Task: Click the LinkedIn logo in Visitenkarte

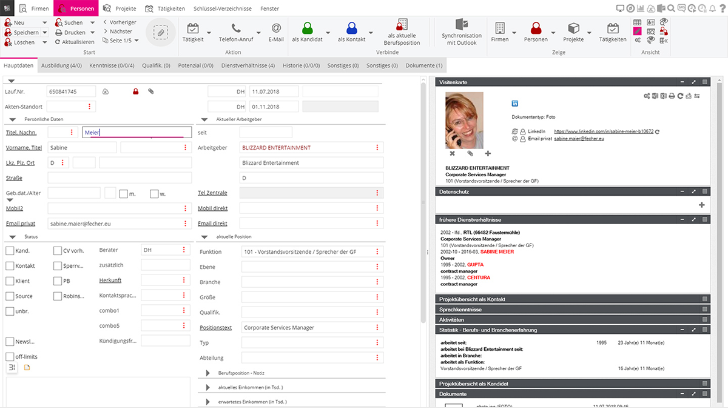Action: (515, 104)
